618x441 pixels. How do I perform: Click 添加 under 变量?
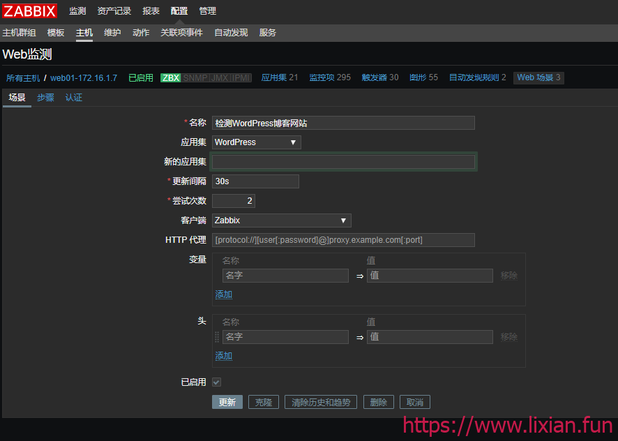coord(223,294)
